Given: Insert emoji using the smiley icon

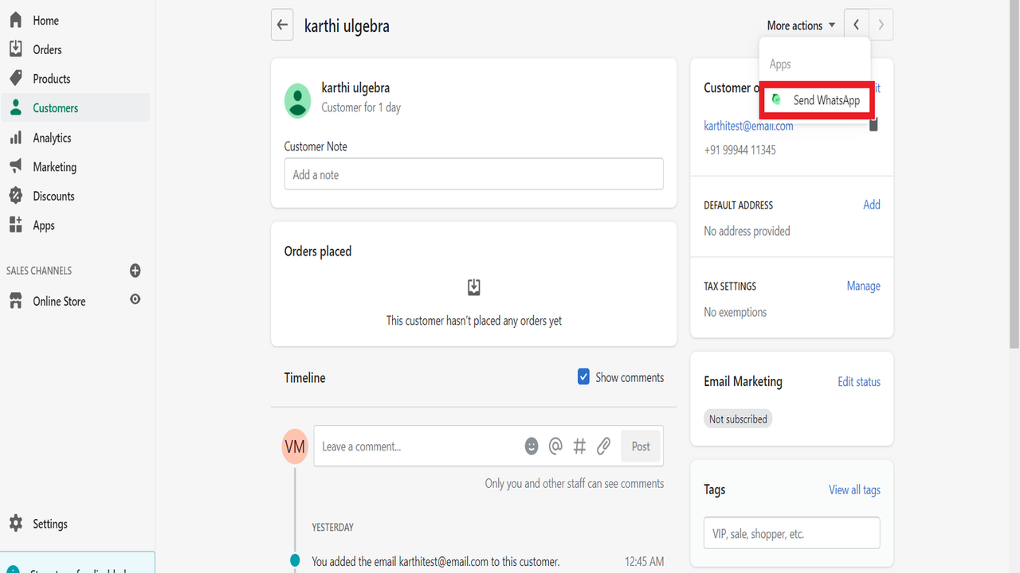Looking at the screenshot, I should [532, 446].
